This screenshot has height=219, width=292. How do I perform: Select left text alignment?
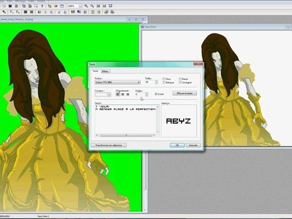pyautogui.click(x=118, y=94)
